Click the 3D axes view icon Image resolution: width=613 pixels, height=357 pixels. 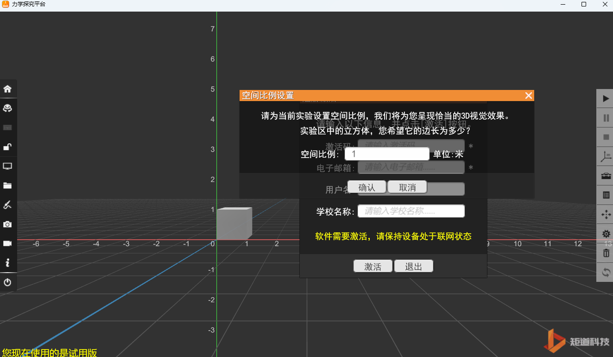pos(606,157)
